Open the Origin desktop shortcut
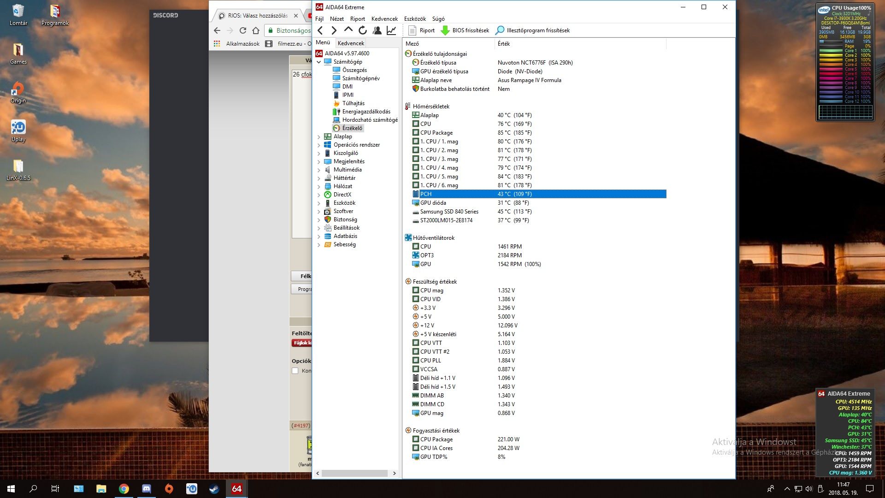 pos(18,92)
